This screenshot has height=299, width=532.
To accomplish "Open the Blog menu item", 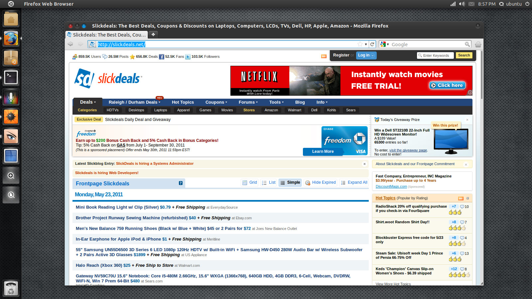I will (300, 102).
